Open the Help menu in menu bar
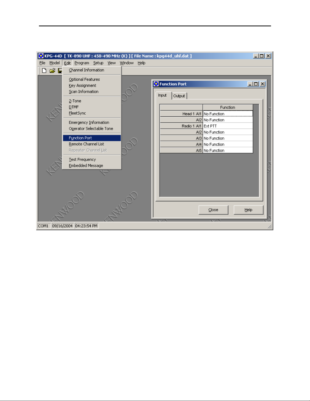Viewport: 310px width, 401px height. pyautogui.click(x=141, y=63)
